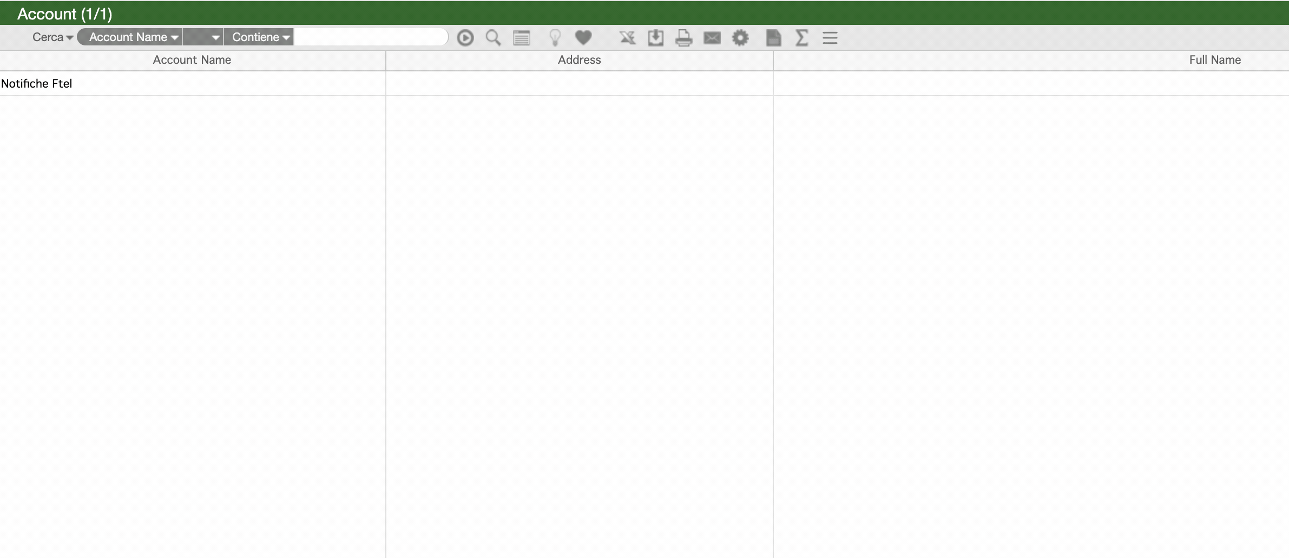Viewport: 1289px width, 558px height.
Task: Open the blank dropdown next to Account Name
Action: tap(203, 37)
